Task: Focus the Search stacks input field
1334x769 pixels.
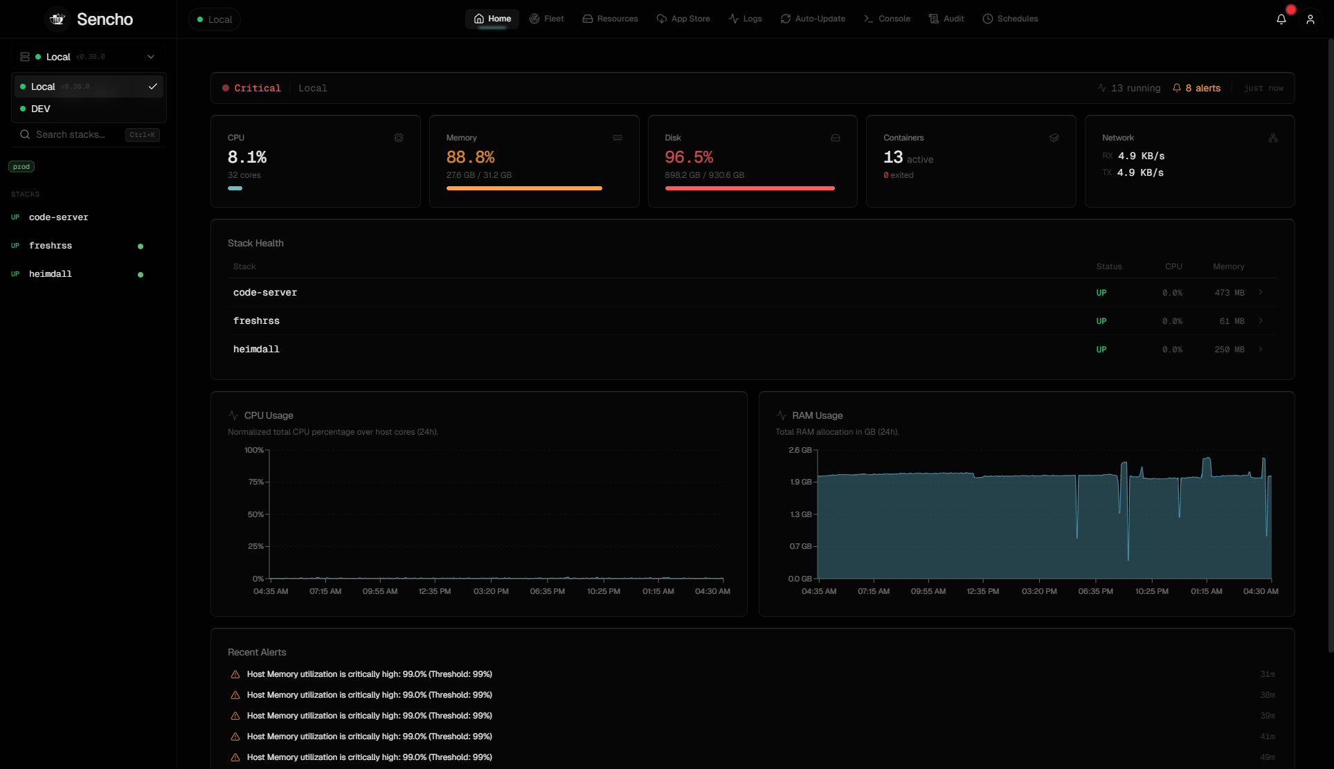Action: coord(89,134)
